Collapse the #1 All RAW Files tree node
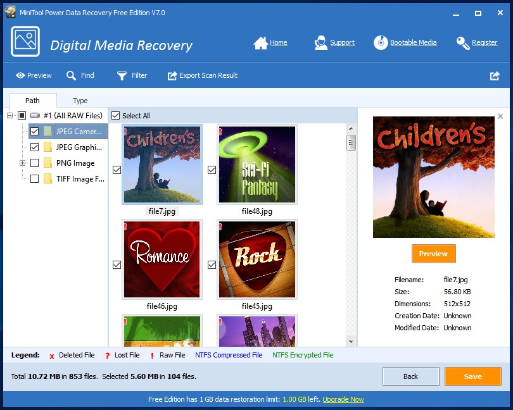Viewport: 513px width, 410px height. pyautogui.click(x=9, y=115)
